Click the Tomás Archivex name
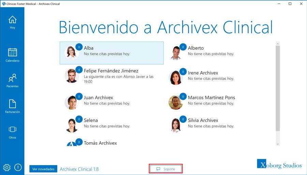Image resolution: width=307 pixels, height=175 pixels. pos(100,143)
